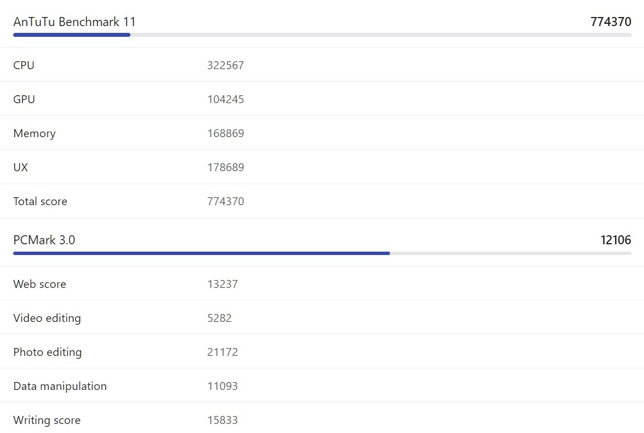Select the GPU score value 104245
Viewport: 644px width, 433px height.
tap(226, 99)
